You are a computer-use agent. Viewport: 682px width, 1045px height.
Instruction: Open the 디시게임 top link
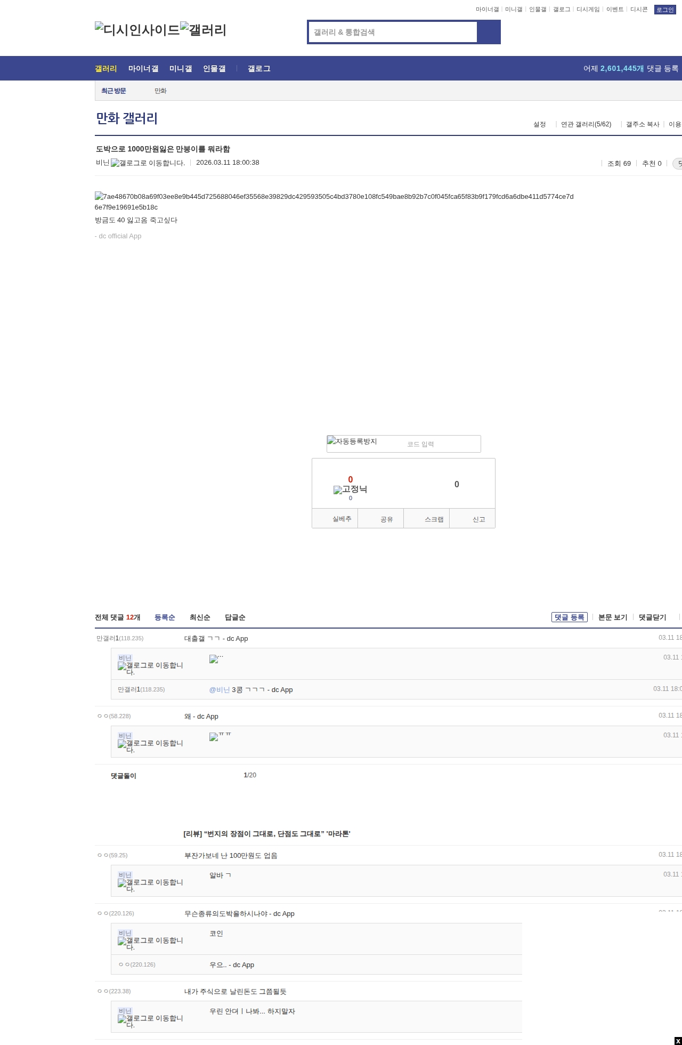pos(588,10)
